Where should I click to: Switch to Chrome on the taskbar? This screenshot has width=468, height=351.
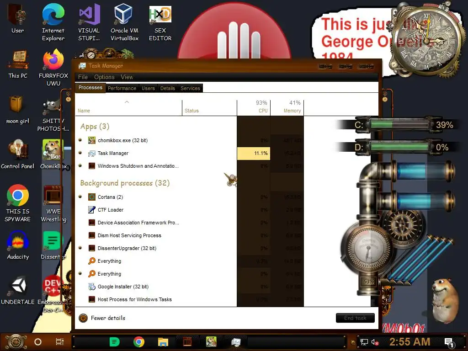pos(139,342)
